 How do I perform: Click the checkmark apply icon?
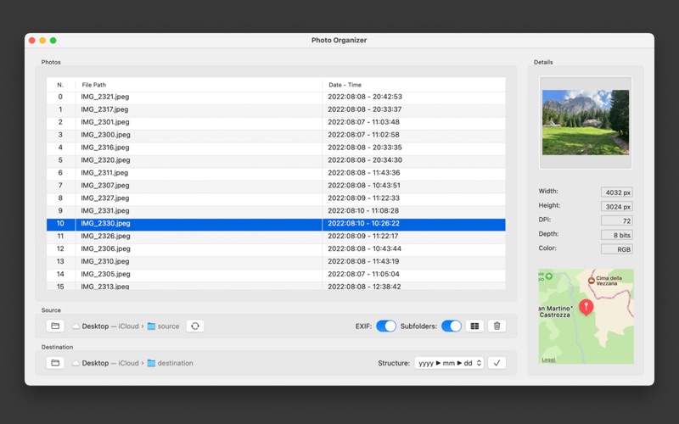point(497,363)
